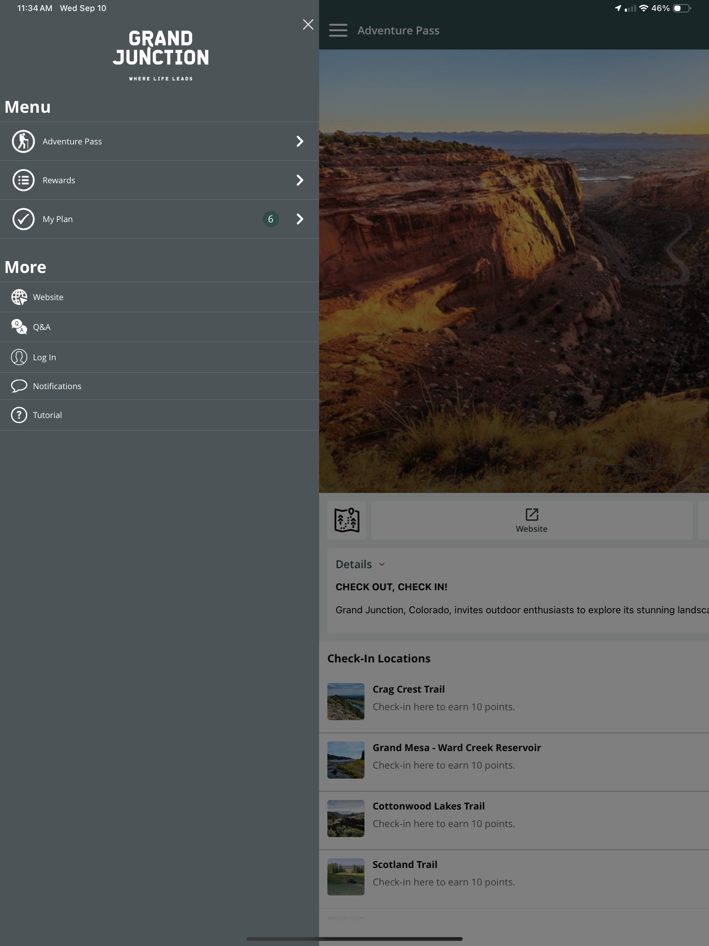Open the Crag Crest Trail check-in location

pos(514,701)
